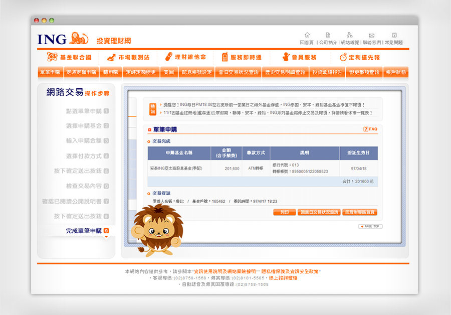Screen dimensions: 451x315
Task: Click the amount cell 201,600
Action: (232, 169)
